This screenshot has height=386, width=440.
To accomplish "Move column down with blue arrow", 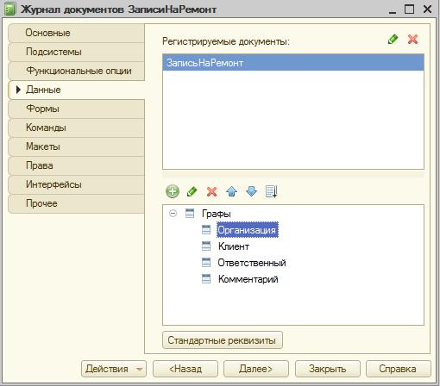I will [x=251, y=191].
